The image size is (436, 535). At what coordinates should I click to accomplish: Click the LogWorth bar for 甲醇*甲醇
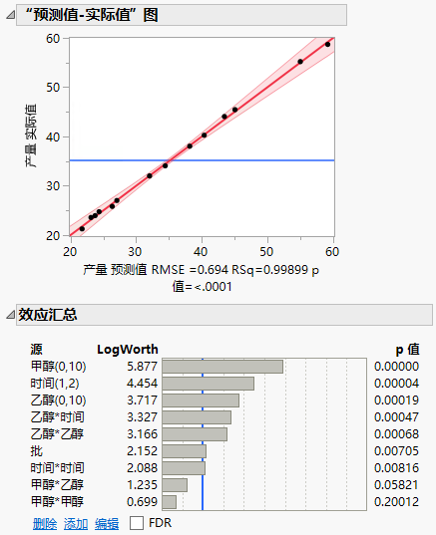(170, 502)
